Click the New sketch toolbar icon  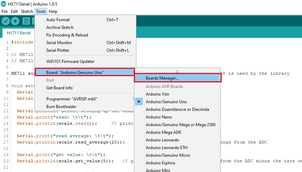pyautogui.click(x=26, y=21)
